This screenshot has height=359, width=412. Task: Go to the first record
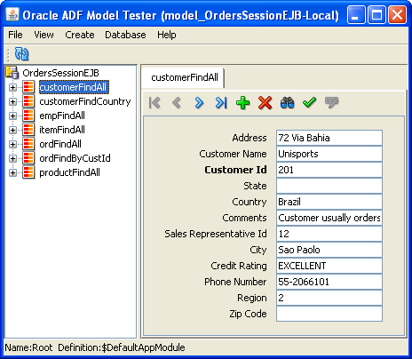coord(154,103)
